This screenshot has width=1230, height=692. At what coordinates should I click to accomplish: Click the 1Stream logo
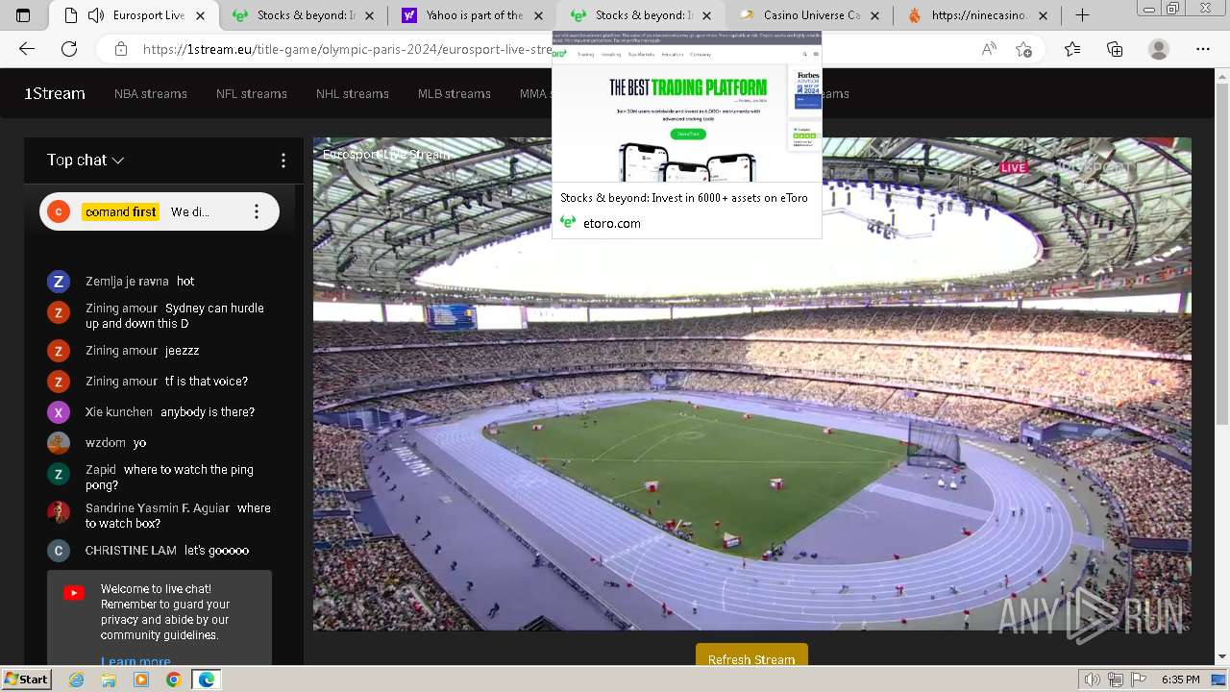[x=55, y=93]
